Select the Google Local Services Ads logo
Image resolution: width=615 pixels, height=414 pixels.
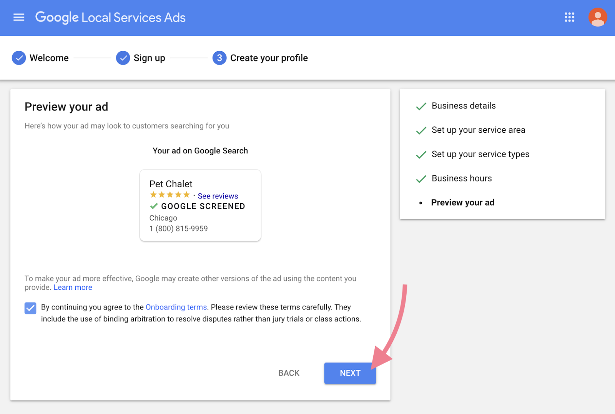pos(110,17)
